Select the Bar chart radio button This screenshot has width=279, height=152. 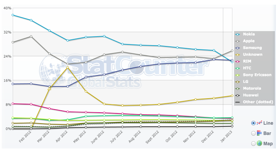coord(253,133)
